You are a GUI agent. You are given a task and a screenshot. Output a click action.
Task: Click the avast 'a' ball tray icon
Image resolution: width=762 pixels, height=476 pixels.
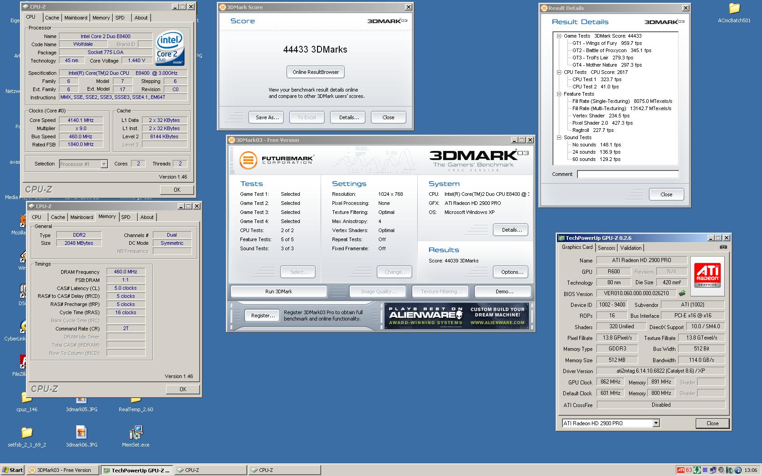(x=738, y=470)
